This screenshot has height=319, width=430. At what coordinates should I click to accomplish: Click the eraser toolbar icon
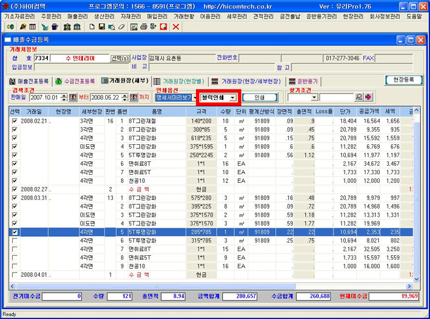(x=122, y=27)
